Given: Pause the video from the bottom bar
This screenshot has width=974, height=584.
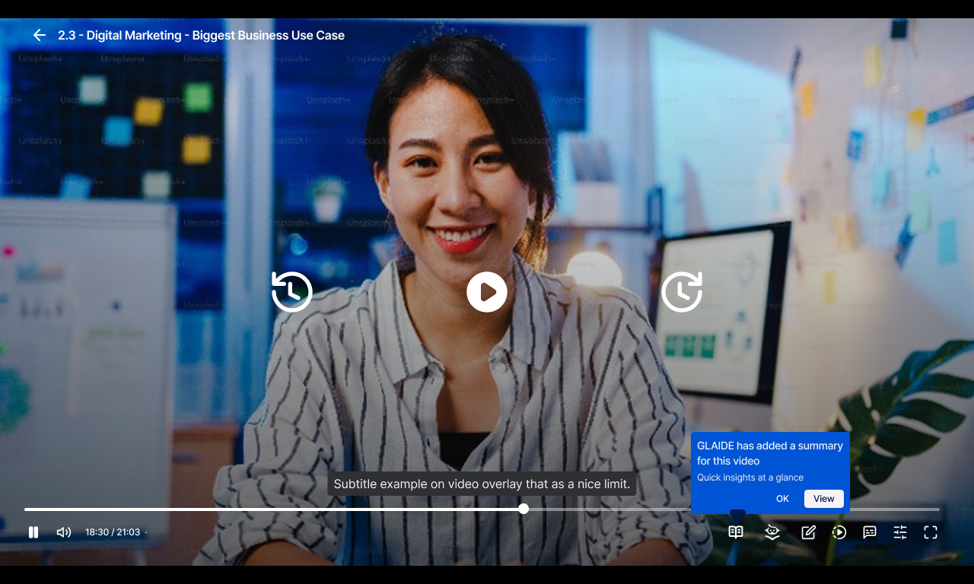Looking at the screenshot, I should [33, 532].
